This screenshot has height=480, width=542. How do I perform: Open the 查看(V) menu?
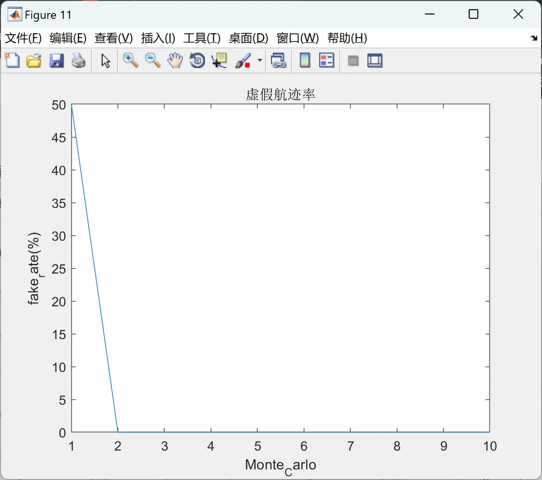pyautogui.click(x=113, y=38)
